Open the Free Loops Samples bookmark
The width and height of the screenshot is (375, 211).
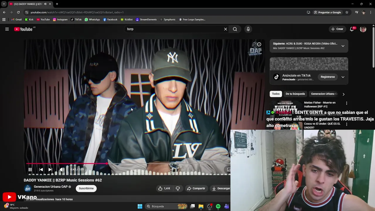point(192,20)
